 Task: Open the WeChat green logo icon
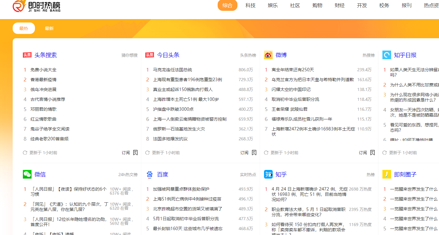[27, 174]
